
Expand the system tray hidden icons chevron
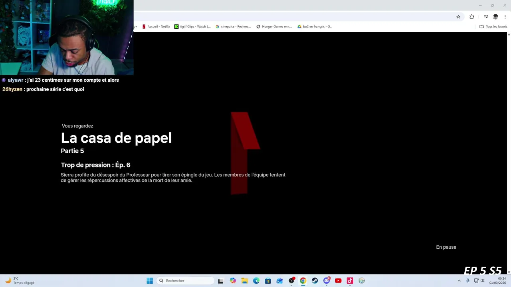click(459, 281)
